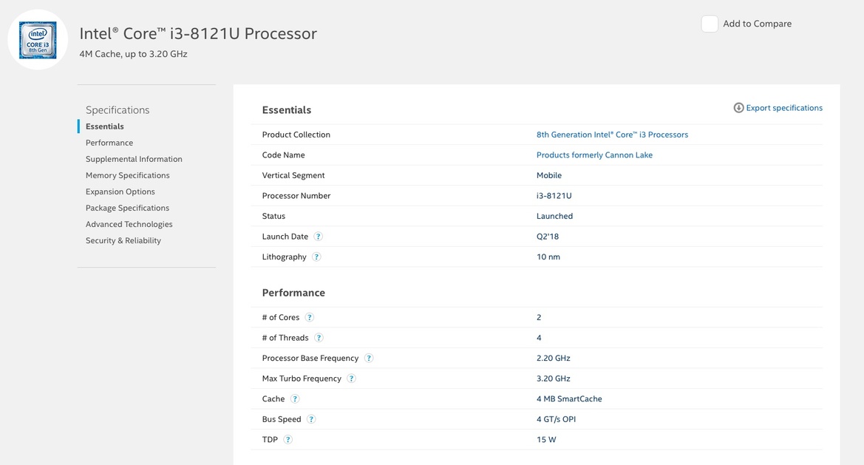The width and height of the screenshot is (864, 465).
Task: Click the Add to Compare label
Action: pyautogui.click(x=757, y=24)
